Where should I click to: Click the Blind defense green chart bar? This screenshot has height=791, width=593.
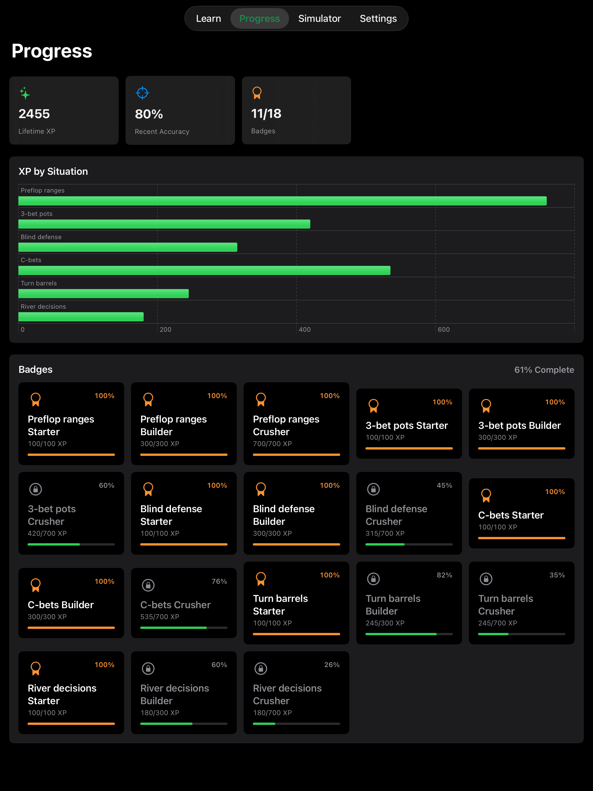(128, 247)
